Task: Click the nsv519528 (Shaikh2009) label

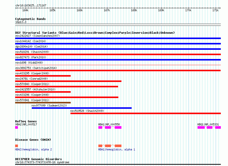Action: pyautogui.click(x=87, y=111)
